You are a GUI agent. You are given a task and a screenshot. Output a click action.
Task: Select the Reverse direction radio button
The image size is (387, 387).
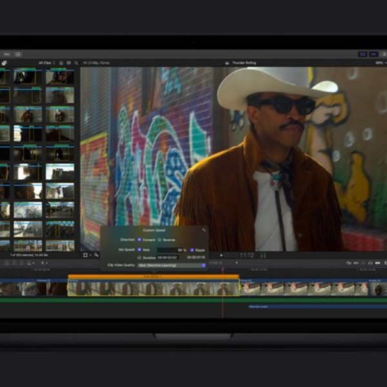[x=159, y=240]
